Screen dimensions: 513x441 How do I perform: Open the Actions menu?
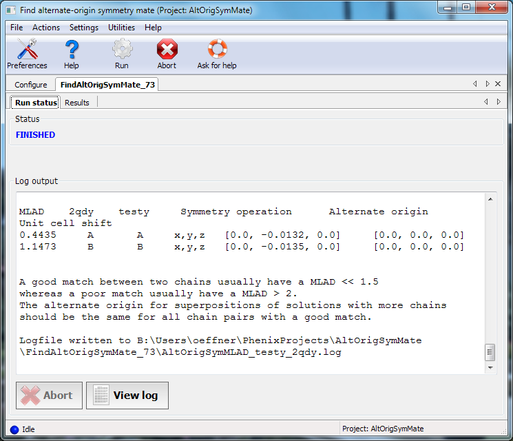point(46,28)
